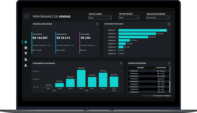Show info for Faturamento por Período

[121, 63]
